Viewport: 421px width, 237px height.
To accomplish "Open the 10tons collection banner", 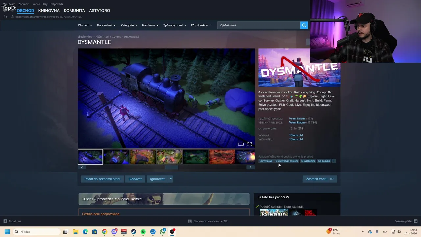I will pyautogui.click(x=164, y=199).
